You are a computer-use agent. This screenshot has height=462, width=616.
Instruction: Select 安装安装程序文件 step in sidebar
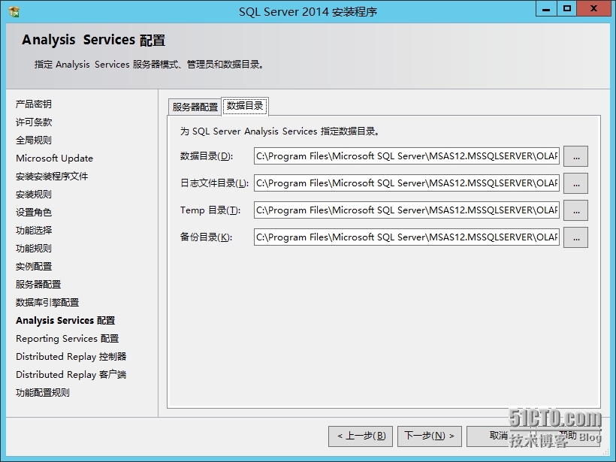coord(52,177)
